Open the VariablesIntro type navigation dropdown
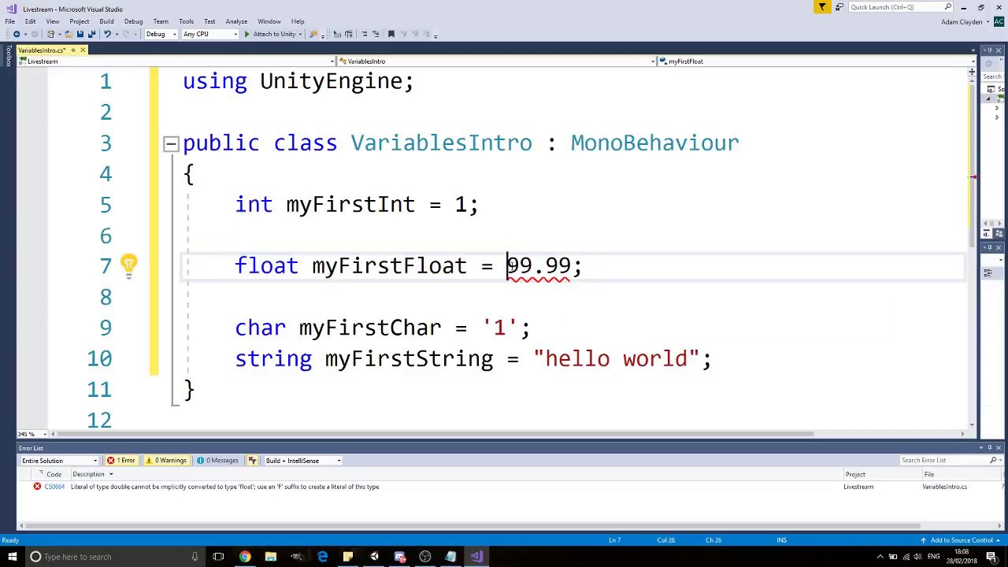Screen dimensions: 1008x567 [x=497, y=61]
